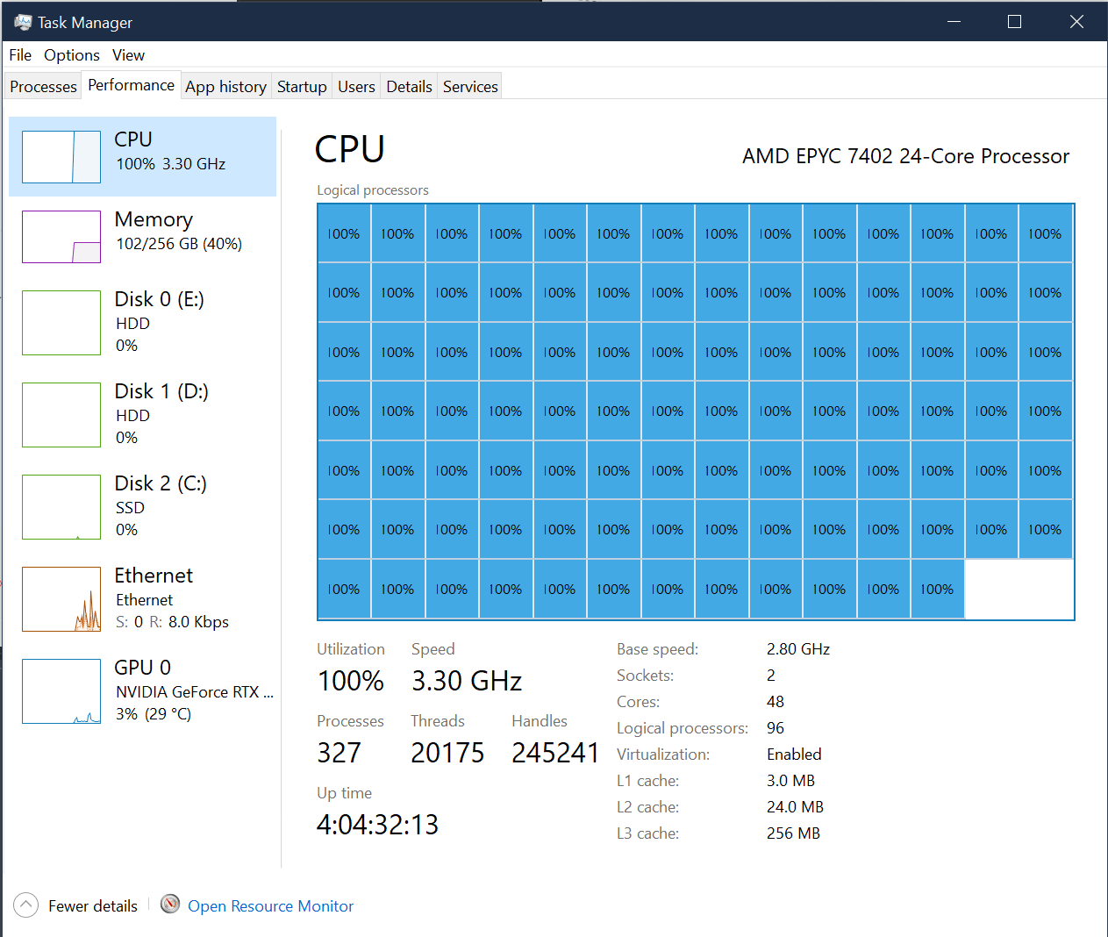The image size is (1108, 937).
Task: Switch to the Services tab
Action: (469, 85)
